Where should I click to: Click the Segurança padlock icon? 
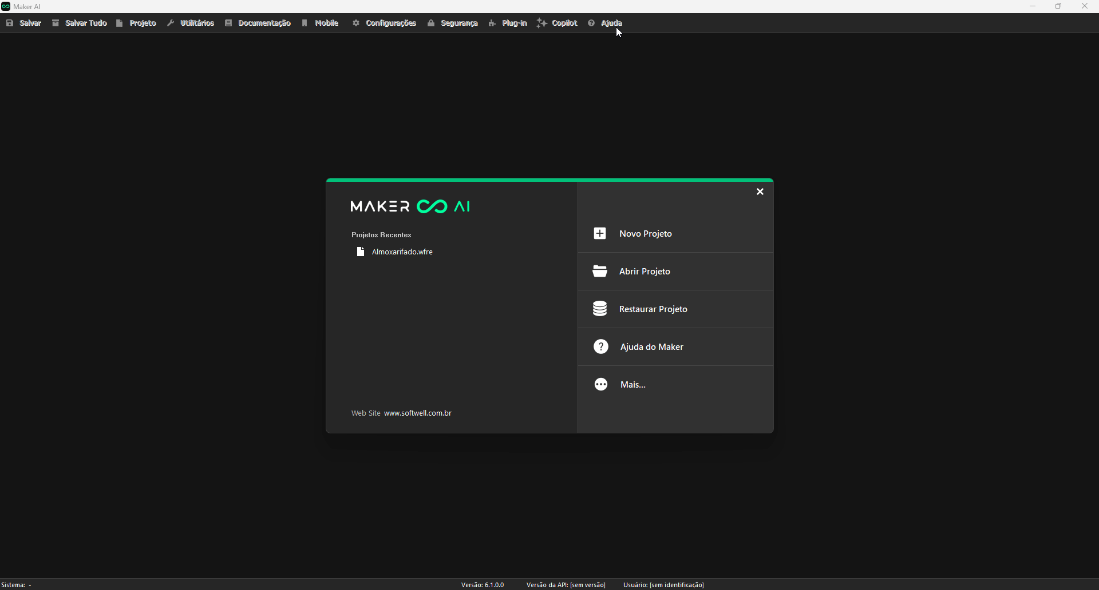431,23
